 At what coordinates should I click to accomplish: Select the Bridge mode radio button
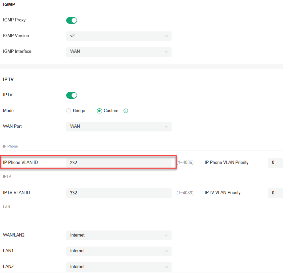coord(69,111)
